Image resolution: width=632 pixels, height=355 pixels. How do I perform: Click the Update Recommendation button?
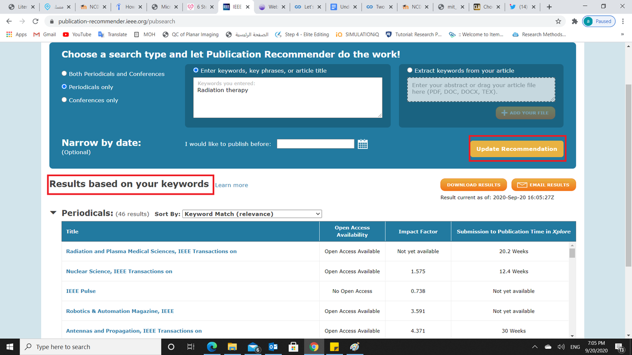click(517, 149)
